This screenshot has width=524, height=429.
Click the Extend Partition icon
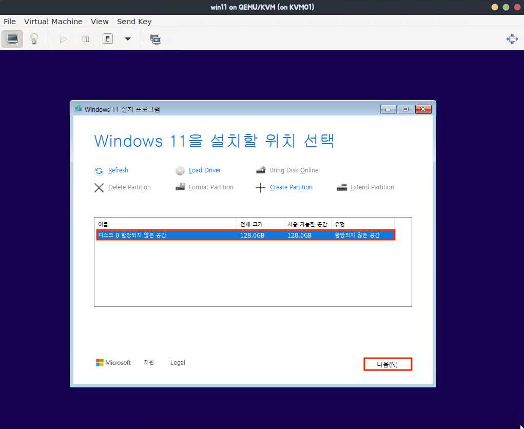pyautogui.click(x=341, y=187)
